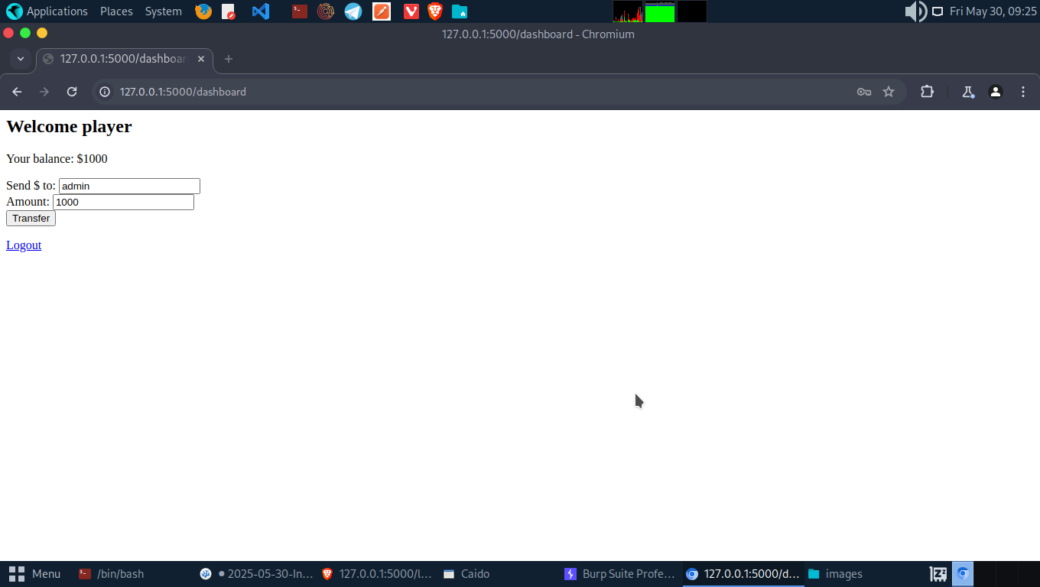
Task: Launch Firefox from the top panel
Action: point(203,11)
